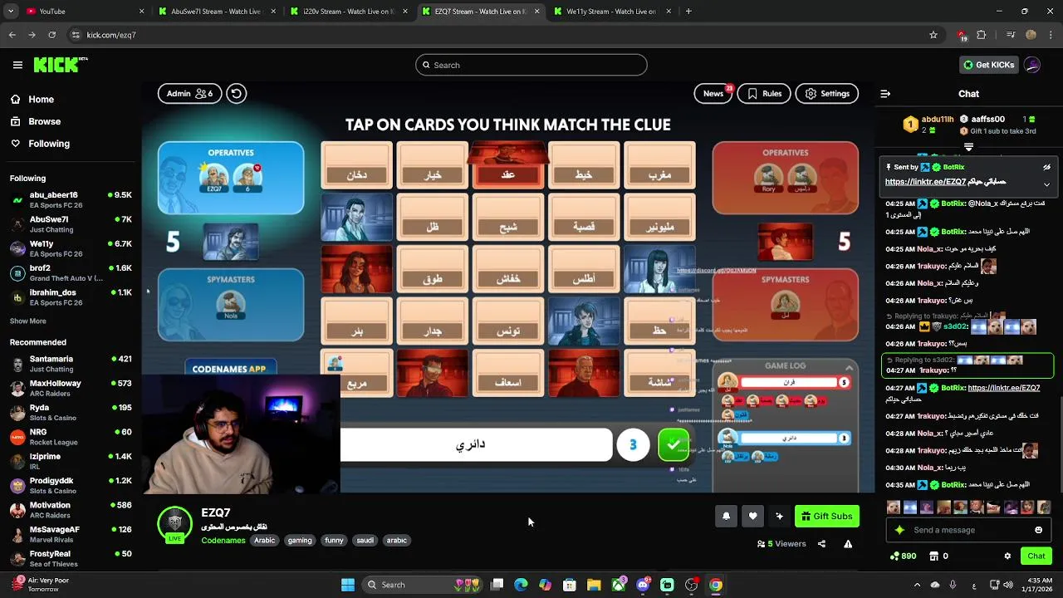Open a new browser tab
The image size is (1063, 598).
(x=688, y=12)
